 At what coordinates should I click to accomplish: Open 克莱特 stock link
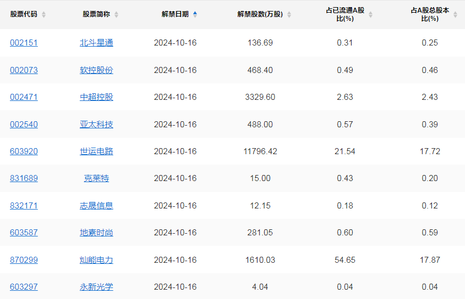click(x=96, y=178)
